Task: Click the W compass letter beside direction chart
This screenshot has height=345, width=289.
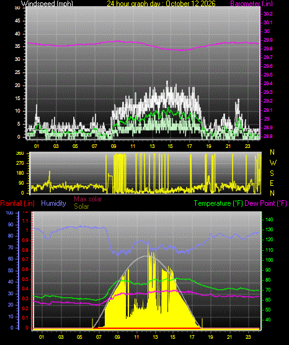Action: tap(273, 163)
